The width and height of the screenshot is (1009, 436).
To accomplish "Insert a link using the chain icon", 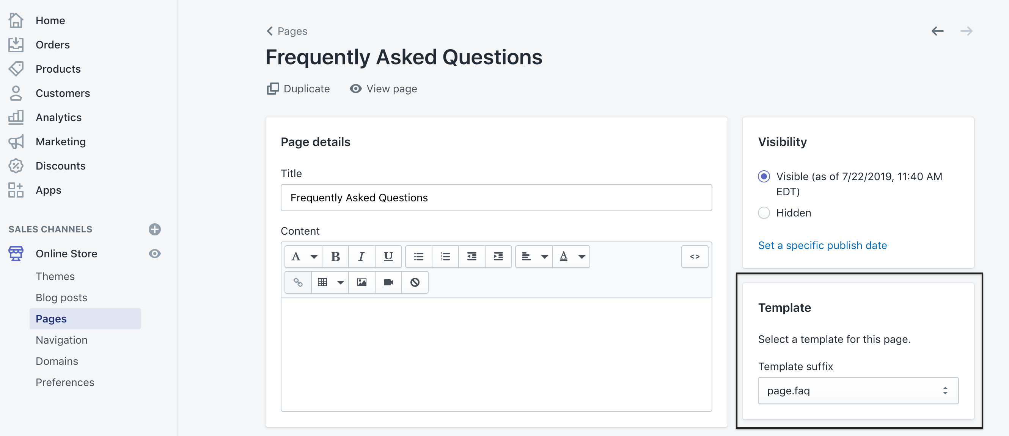I will click(x=297, y=282).
